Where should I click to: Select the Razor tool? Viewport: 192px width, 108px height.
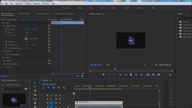pyautogui.click(x=35, y=95)
